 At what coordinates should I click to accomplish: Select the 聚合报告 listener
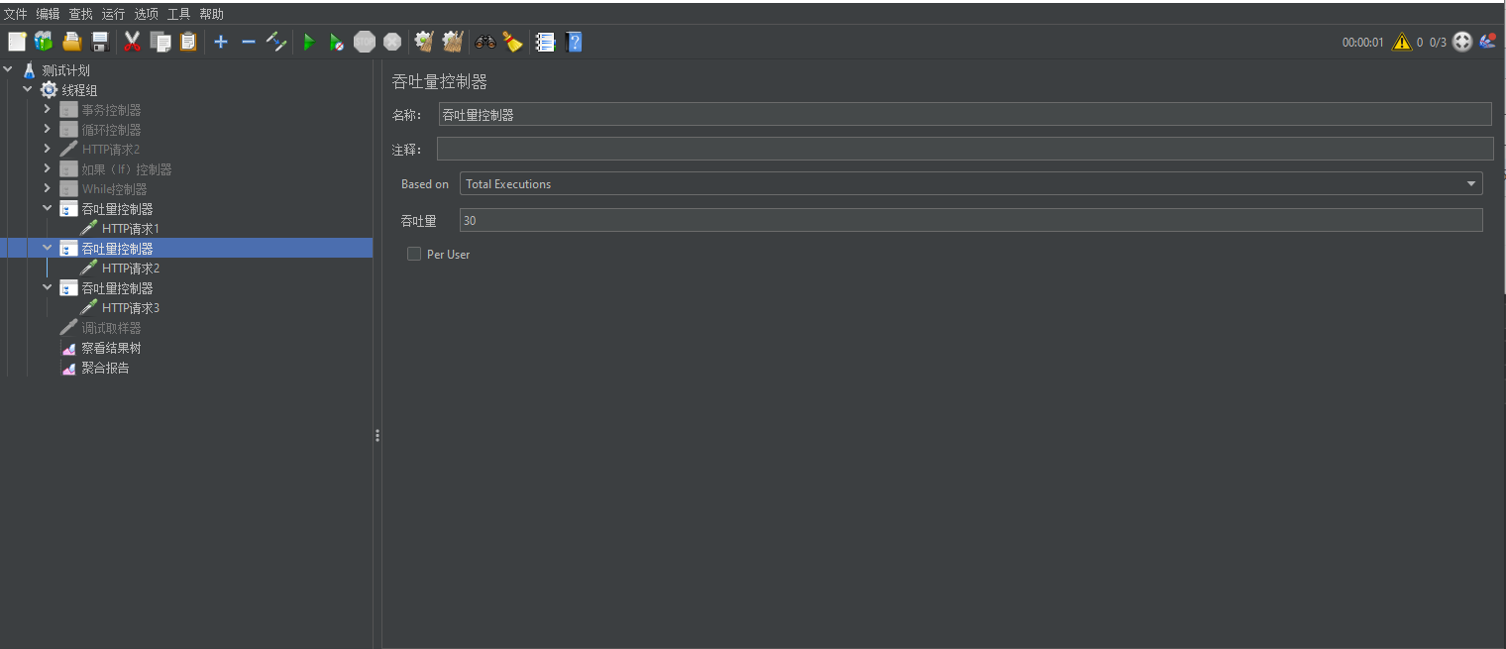tap(105, 368)
